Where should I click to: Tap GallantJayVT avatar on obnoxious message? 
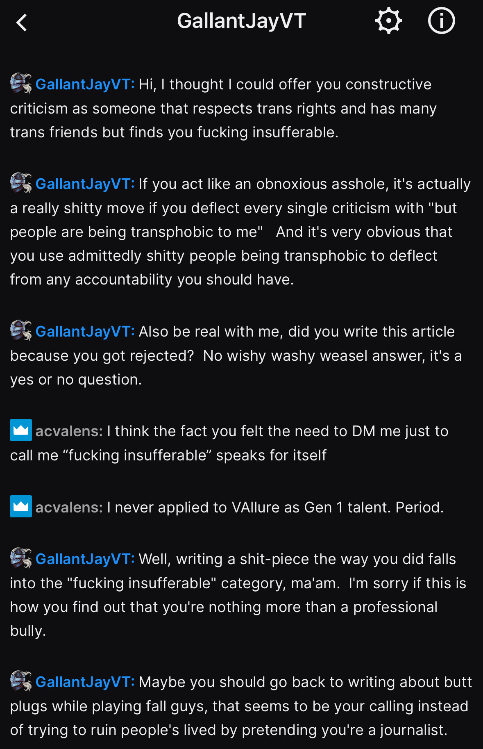(21, 183)
